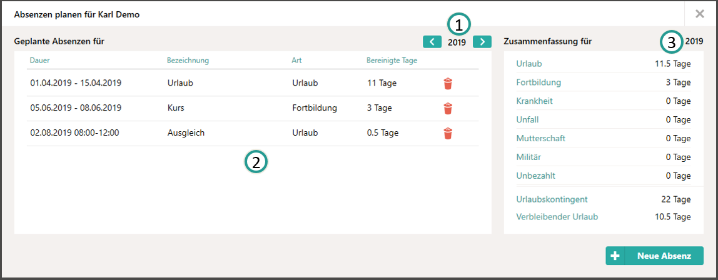Advance to the next year
This screenshot has width=718, height=280.
(x=482, y=42)
